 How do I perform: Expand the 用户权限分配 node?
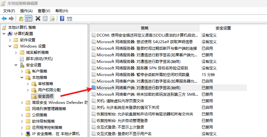click(28, 90)
